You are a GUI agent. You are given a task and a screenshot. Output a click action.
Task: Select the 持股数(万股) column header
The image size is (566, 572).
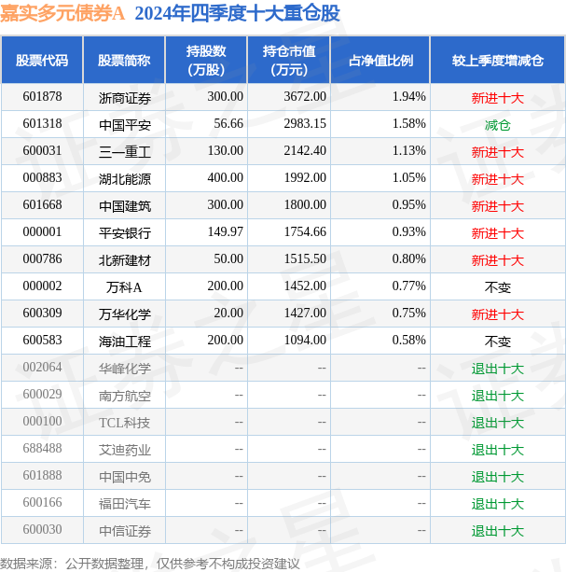pyautogui.click(x=206, y=61)
